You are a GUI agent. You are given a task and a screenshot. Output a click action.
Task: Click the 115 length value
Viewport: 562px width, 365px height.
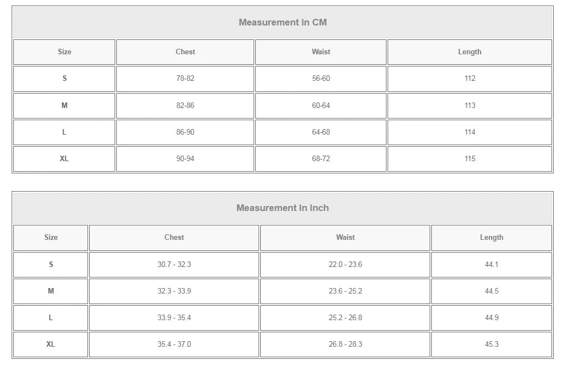[x=470, y=159]
